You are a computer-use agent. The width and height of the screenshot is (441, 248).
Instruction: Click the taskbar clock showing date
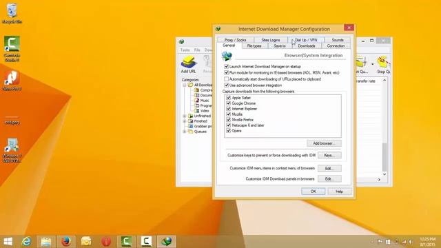[428, 242]
